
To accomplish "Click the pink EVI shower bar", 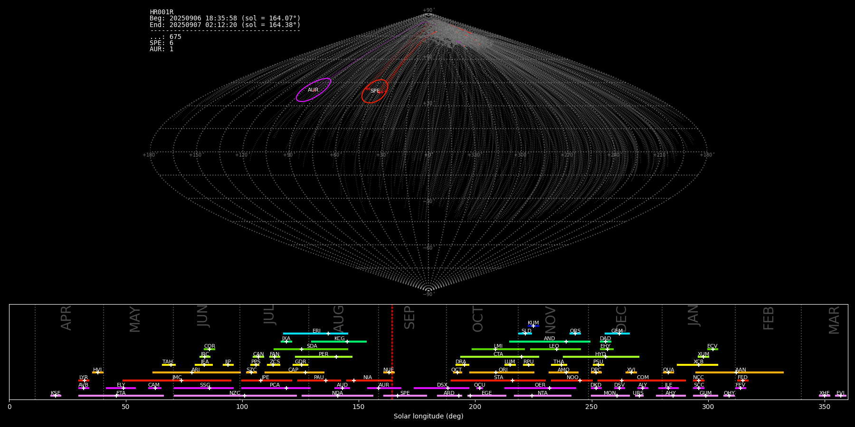I will click(x=841, y=396).
